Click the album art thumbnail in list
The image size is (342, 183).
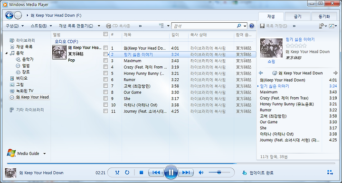point(59,52)
